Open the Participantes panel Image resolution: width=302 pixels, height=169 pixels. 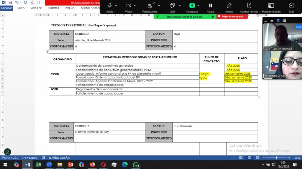(150, 6)
